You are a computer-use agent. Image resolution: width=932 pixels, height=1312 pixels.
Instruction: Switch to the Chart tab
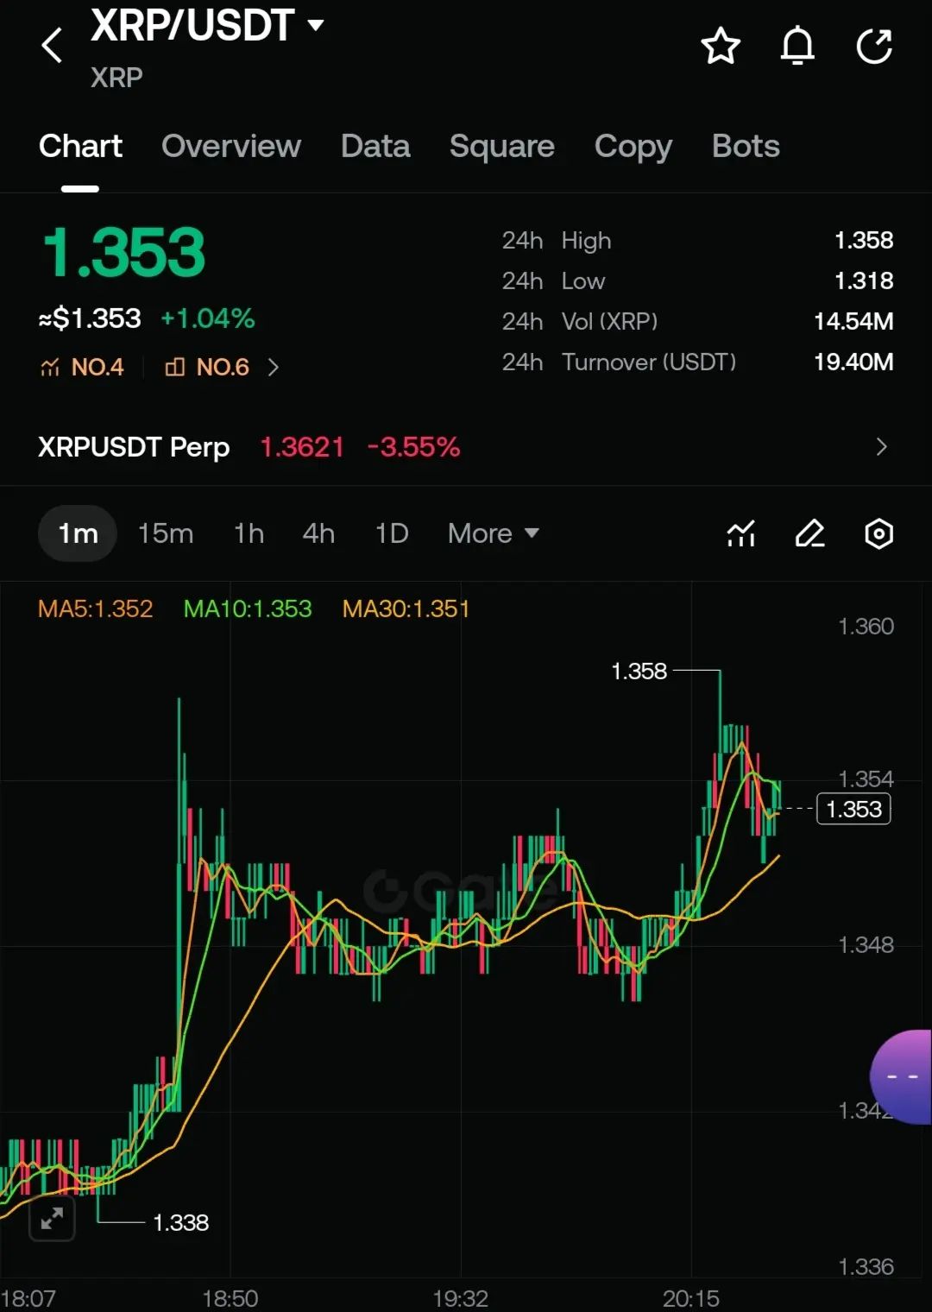click(80, 146)
